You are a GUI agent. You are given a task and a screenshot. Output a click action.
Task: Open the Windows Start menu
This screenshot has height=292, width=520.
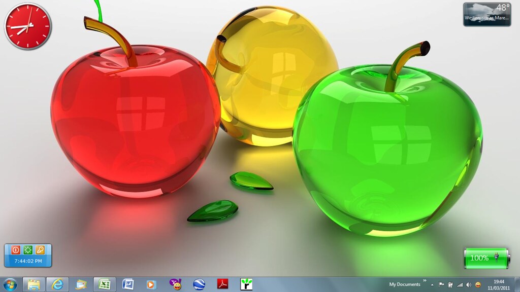10,284
